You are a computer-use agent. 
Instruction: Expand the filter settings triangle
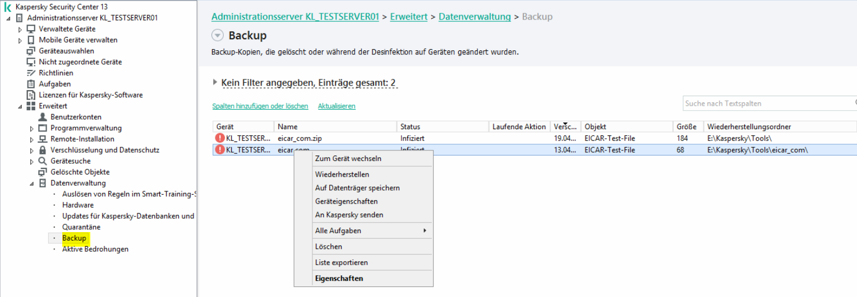point(215,82)
